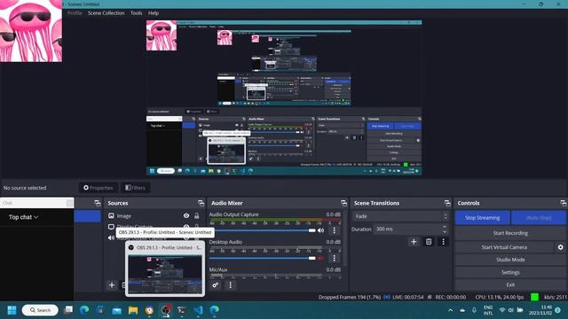The height and width of the screenshot is (319, 568).
Task: Open source Filters button
Action: (135, 188)
